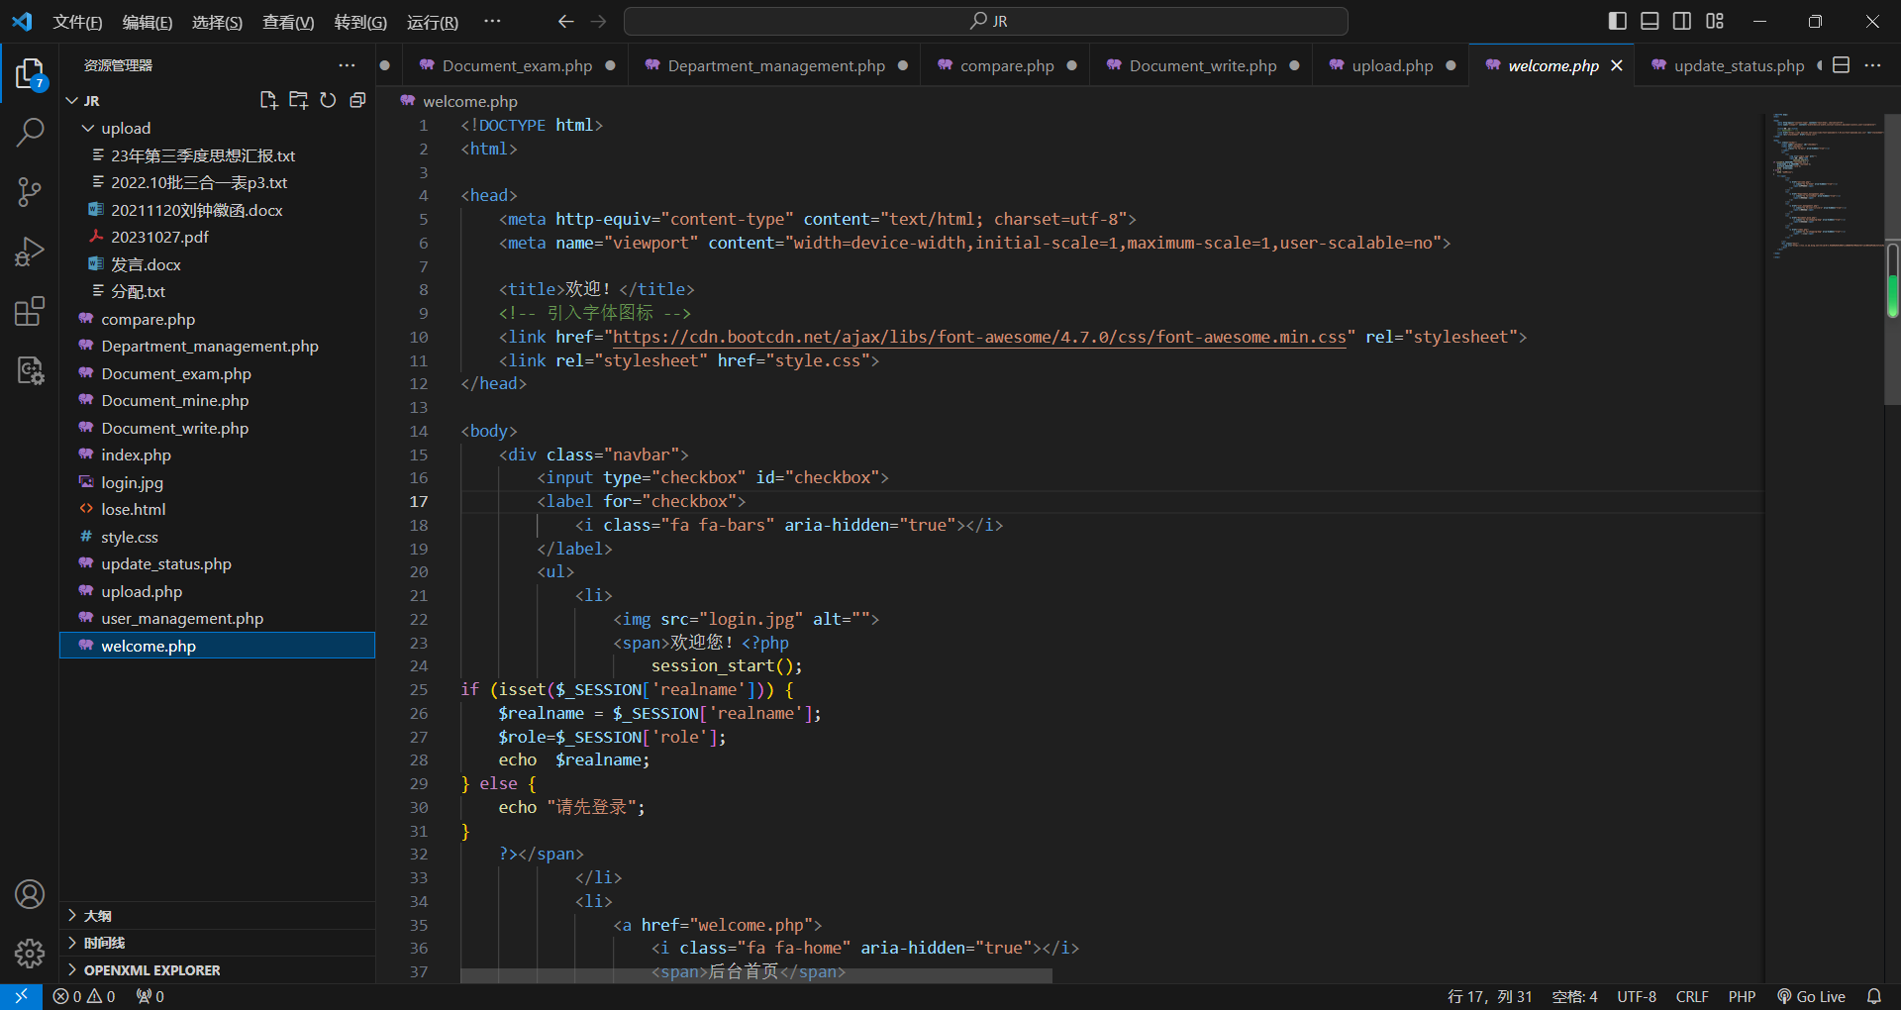This screenshot has width=1901, height=1010.
Task: Click Go Live in status bar
Action: tap(1812, 996)
